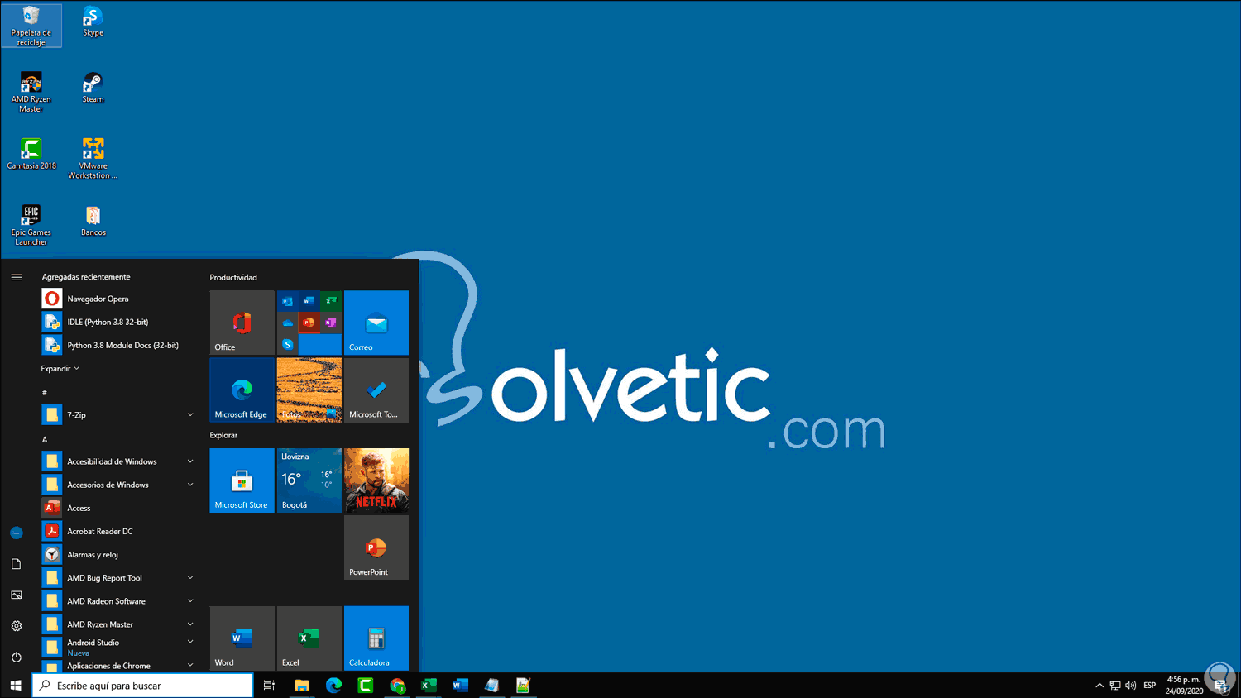Image resolution: width=1241 pixels, height=698 pixels.
Task: Open File Explorer from the taskbar
Action: click(302, 686)
